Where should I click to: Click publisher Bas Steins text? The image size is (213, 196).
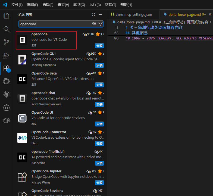tap(38, 163)
